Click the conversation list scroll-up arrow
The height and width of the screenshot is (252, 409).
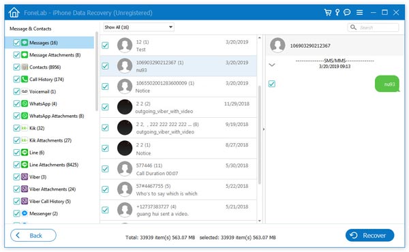pos(259,37)
